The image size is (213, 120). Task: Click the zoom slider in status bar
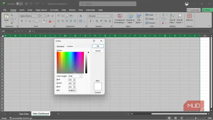click(196, 118)
